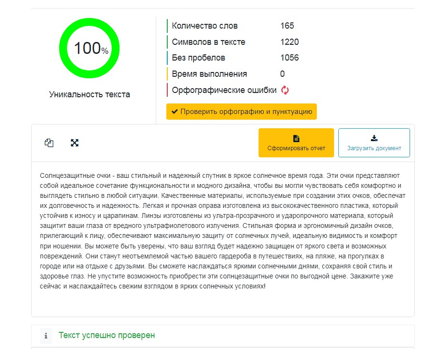422x349 pixels.
Task: Click the checkmark icon on Проверить орфографию button
Action: (x=174, y=112)
